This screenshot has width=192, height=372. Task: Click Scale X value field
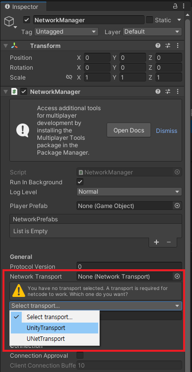click(97, 78)
